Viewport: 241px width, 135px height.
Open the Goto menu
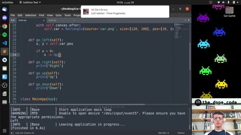pos(58,15)
